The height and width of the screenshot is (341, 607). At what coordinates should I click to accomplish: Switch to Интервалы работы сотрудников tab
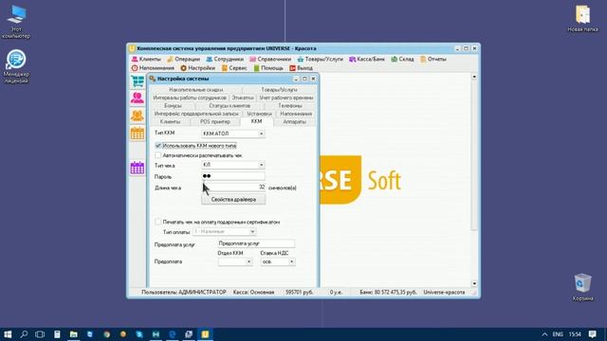[x=190, y=98]
